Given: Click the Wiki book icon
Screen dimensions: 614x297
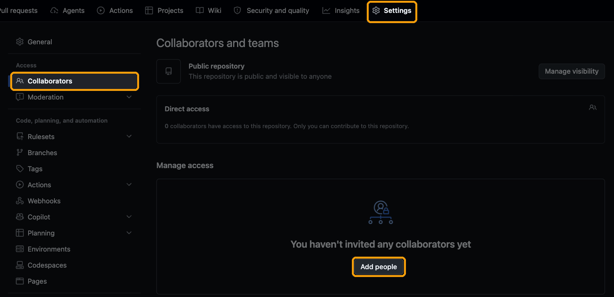Looking at the screenshot, I should [x=200, y=11].
